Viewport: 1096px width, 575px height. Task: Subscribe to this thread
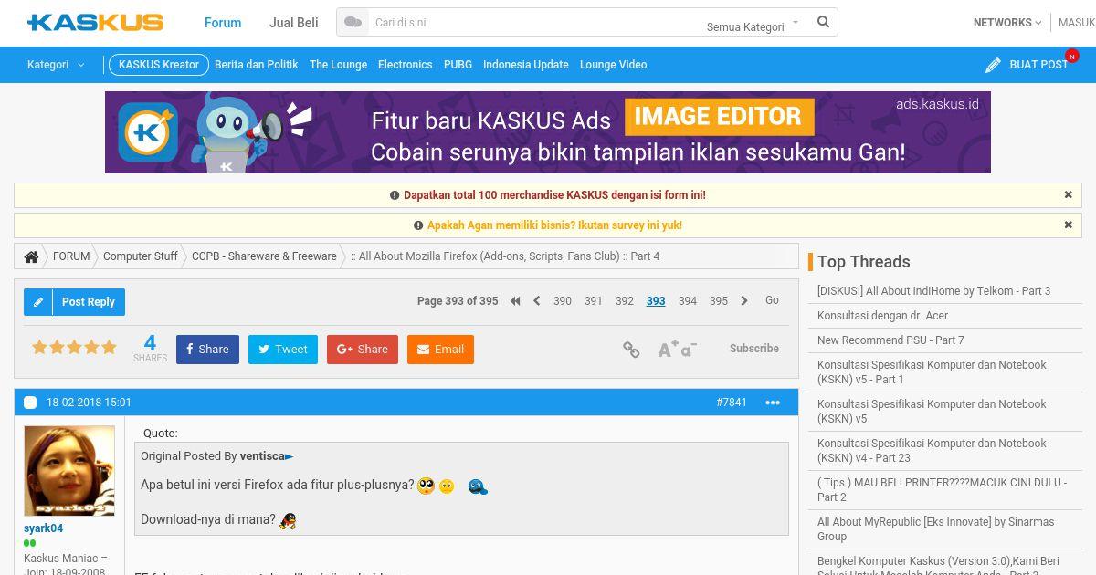coord(754,349)
